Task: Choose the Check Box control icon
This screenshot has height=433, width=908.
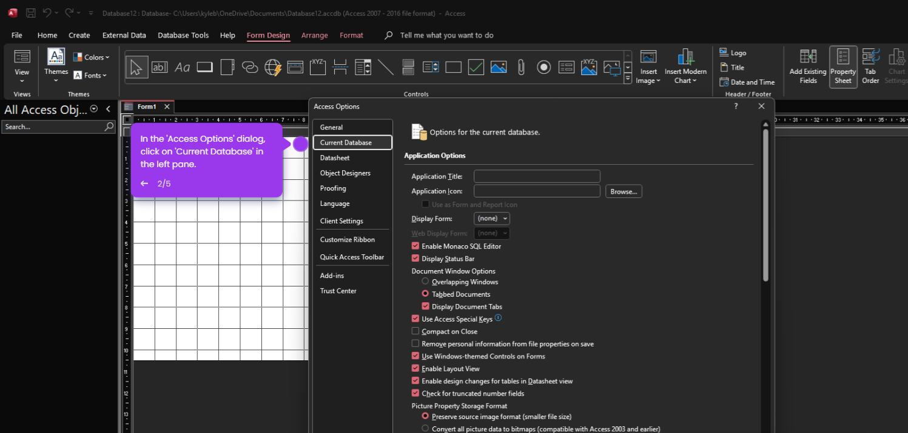Action: pos(476,67)
